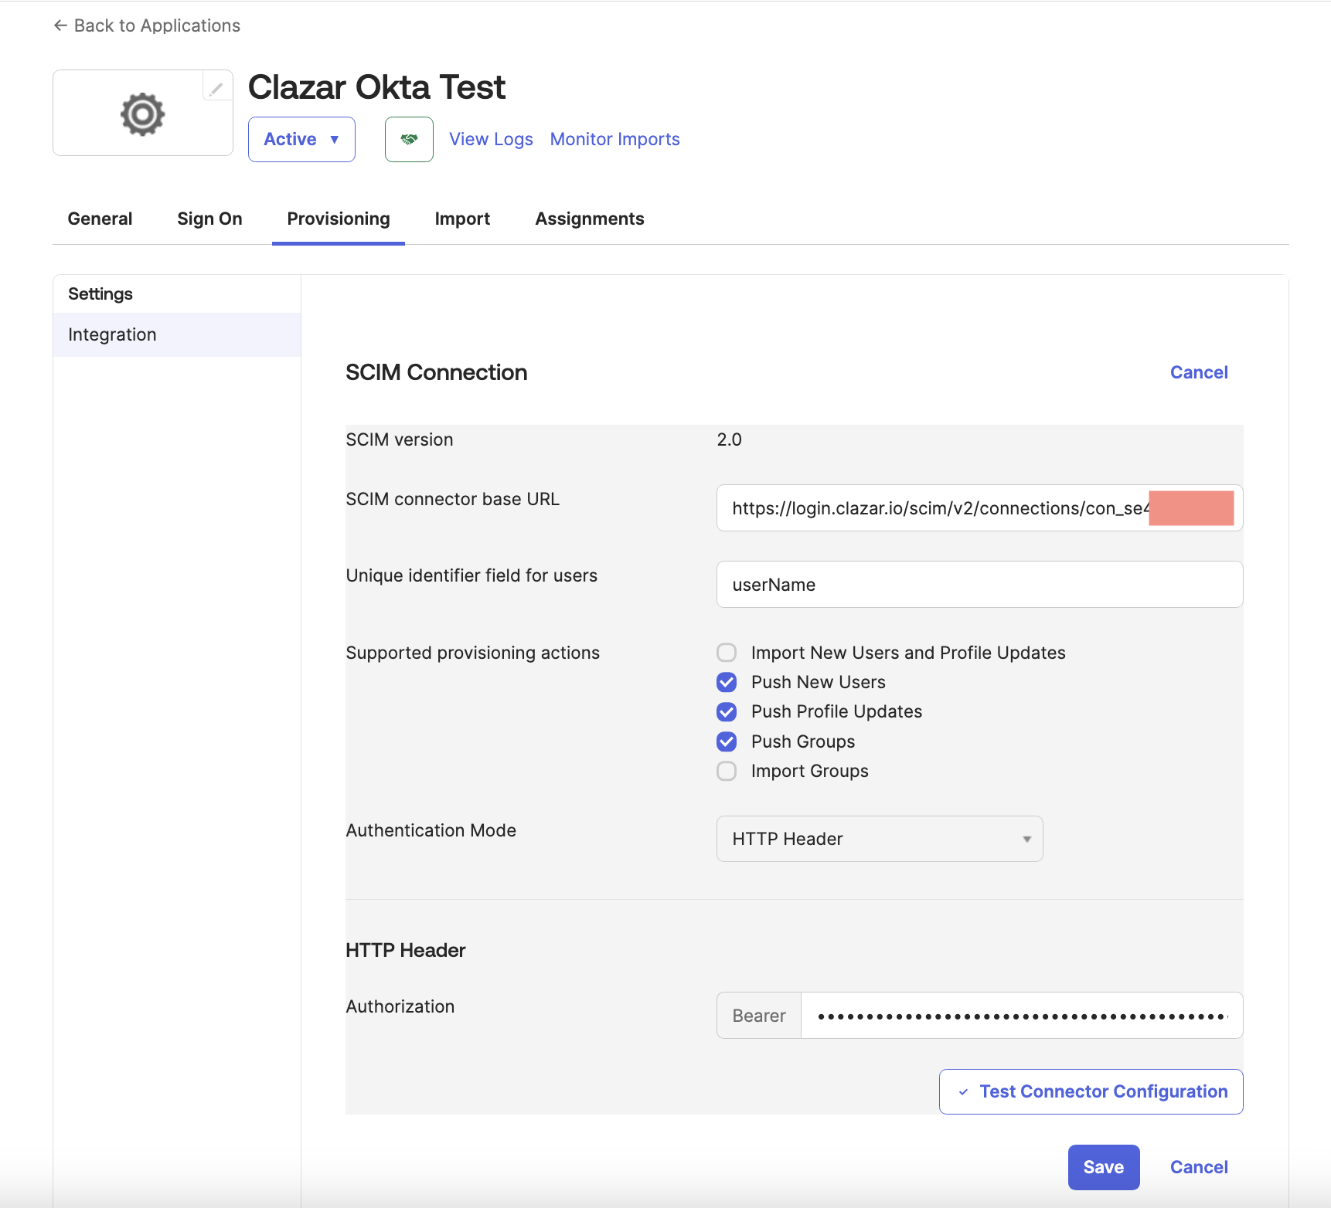Viewport: 1331px width, 1208px height.
Task: Uncheck Push Profile Updates
Action: pos(727,711)
